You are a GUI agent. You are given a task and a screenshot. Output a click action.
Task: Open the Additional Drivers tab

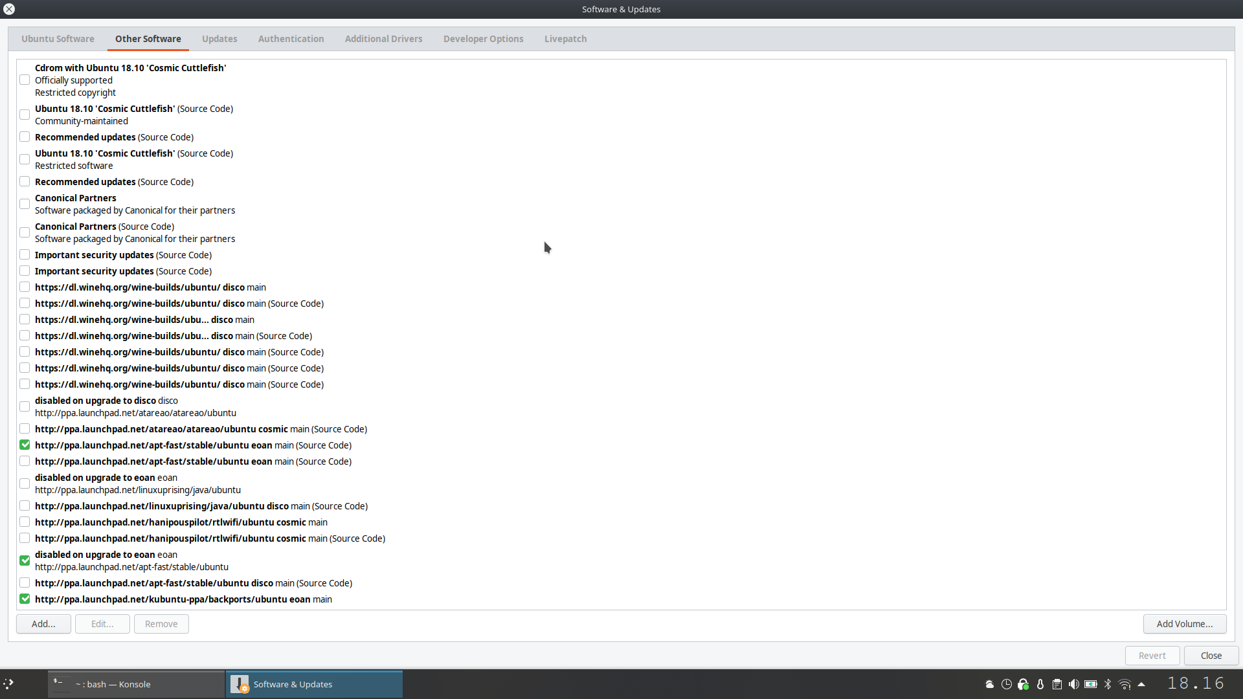pyautogui.click(x=383, y=39)
